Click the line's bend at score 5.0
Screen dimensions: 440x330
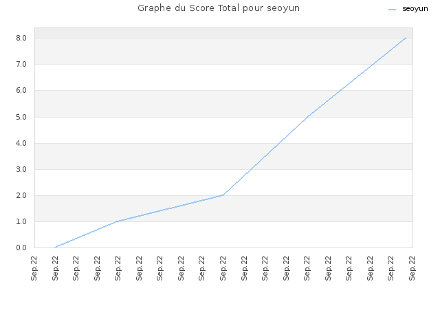point(308,116)
